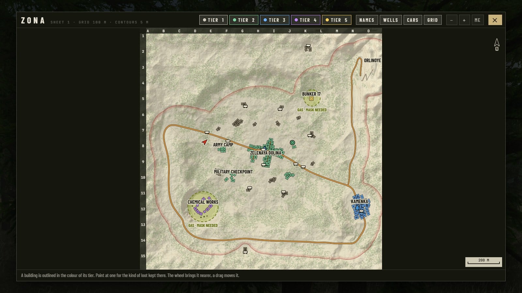This screenshot has height=293, width=522.
Task: Click the green building just below the green well marker
Action: [294, 147]
